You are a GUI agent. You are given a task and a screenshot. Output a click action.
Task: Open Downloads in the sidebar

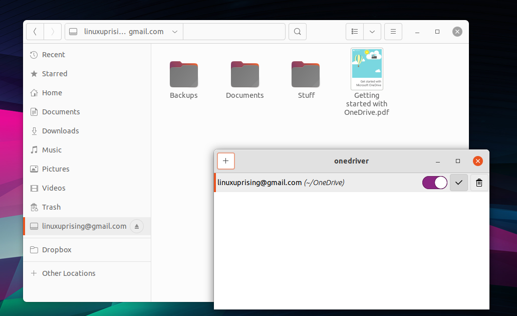(87, 131)
